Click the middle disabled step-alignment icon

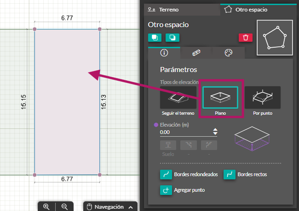189,145
